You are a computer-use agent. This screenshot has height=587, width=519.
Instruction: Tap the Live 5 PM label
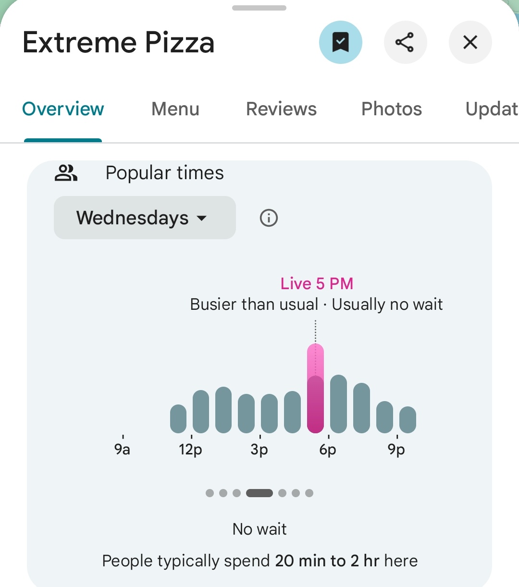[317, 283]
